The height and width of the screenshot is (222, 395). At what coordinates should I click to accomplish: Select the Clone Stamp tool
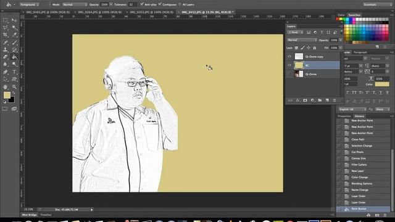(6, 49)
